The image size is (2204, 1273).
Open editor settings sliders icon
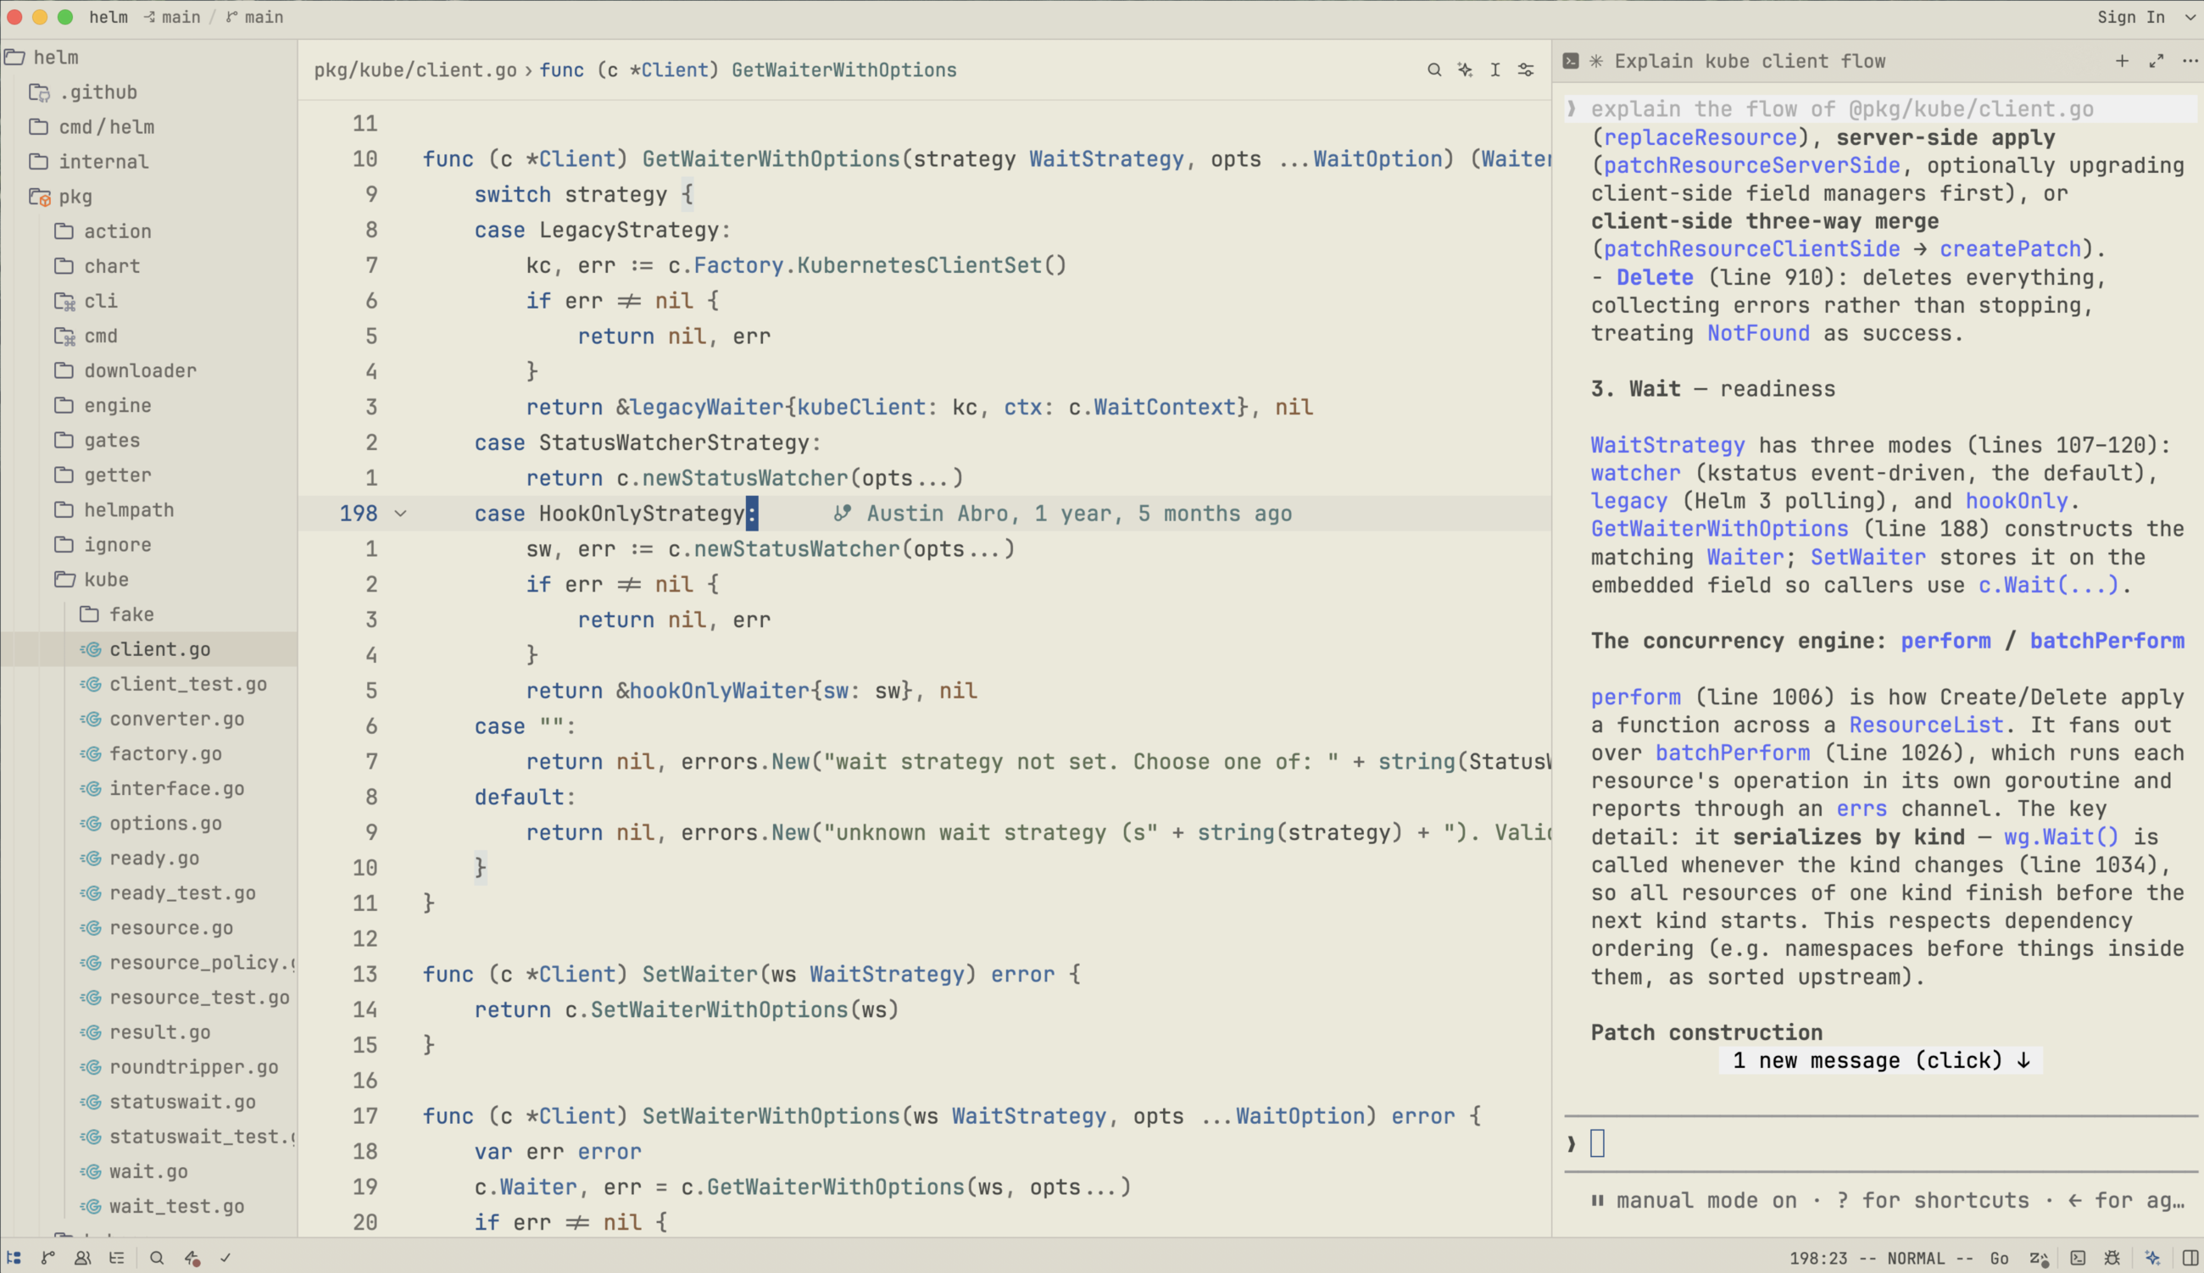click(x=1527, y=70)
